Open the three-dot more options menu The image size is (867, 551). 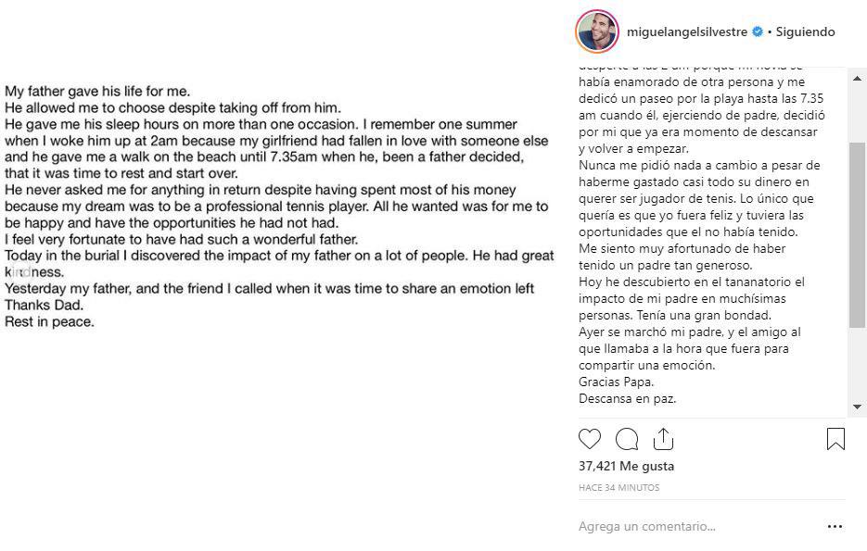[835, 526]
